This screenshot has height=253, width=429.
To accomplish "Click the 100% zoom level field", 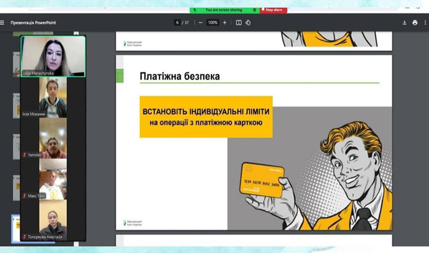I will (212, 23).
